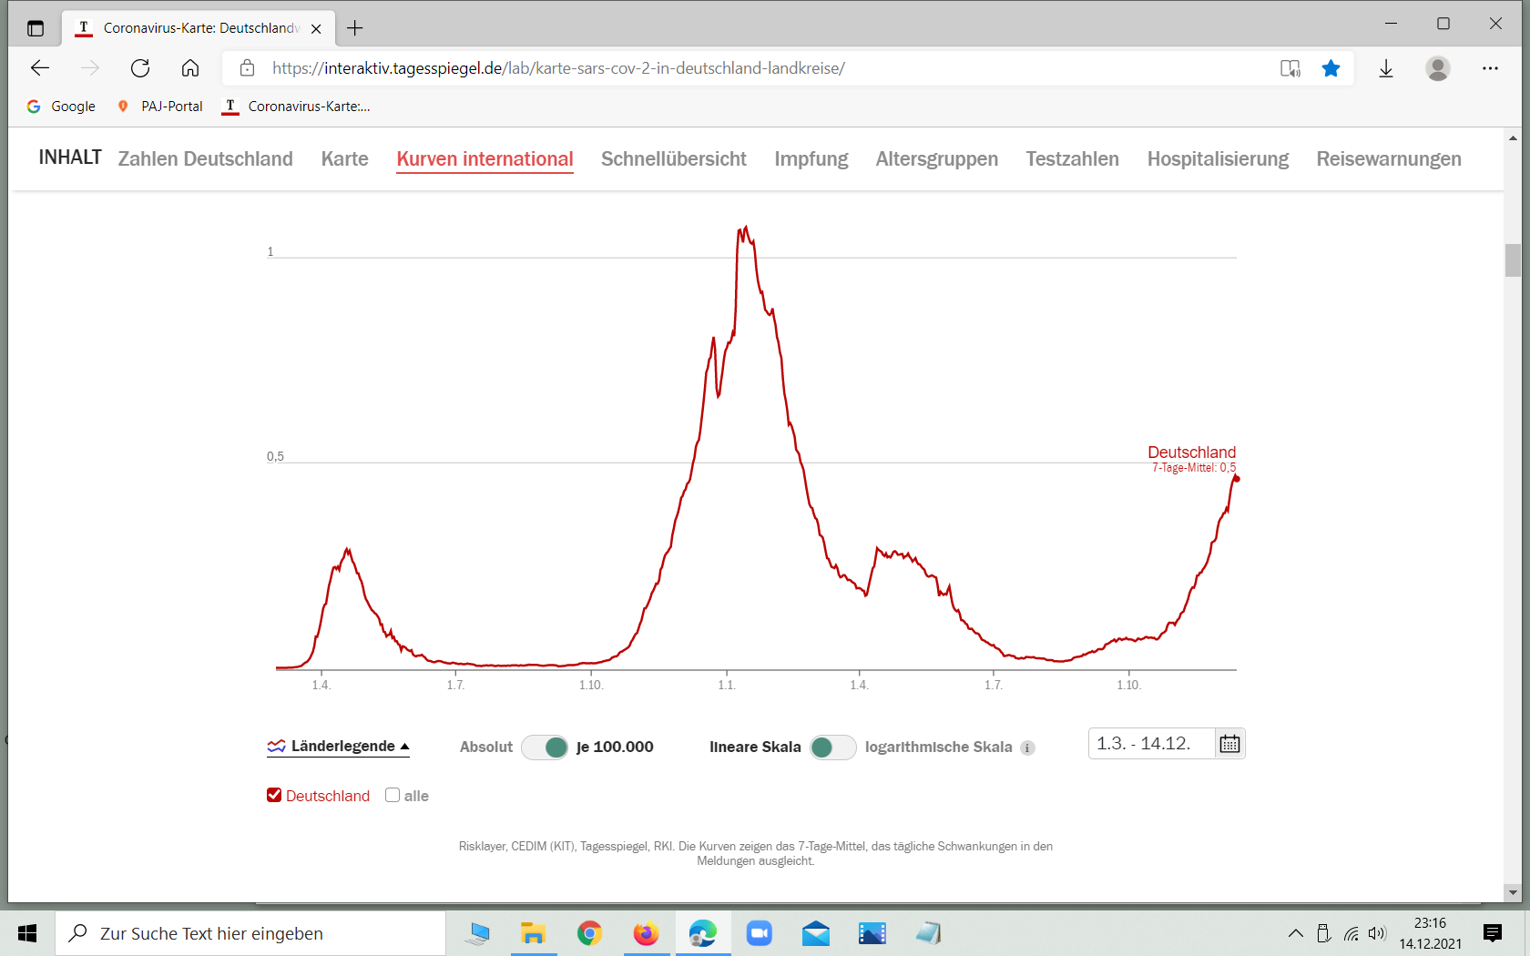Open a new browser tab

(355, 28)
